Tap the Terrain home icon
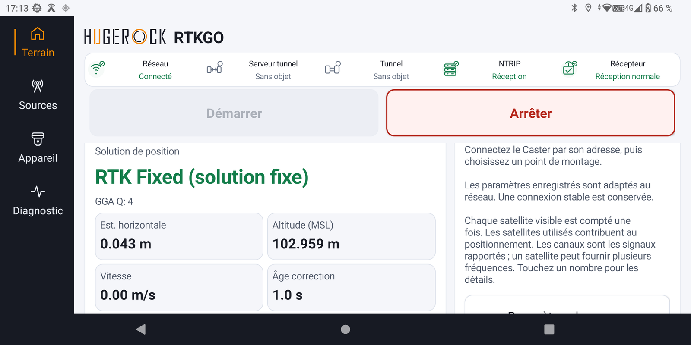Image resolution: width=691 pixels, height=345 pixels. (x=38, y=34)
